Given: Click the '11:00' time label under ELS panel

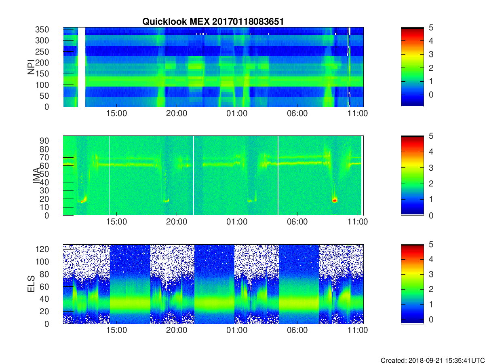Looking at the screenshot, I should point(358,330).
